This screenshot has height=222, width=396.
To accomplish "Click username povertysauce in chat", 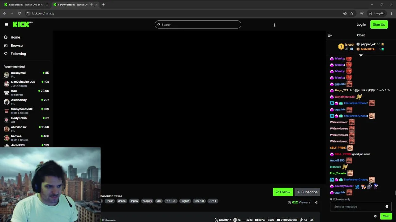I will click(344, 186).
